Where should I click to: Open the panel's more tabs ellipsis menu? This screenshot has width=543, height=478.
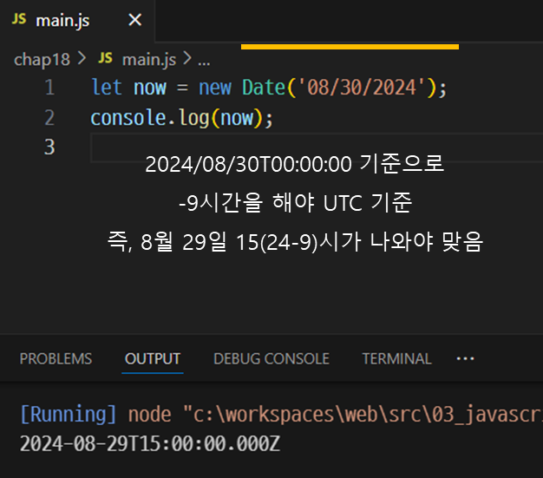click(466, 359)
